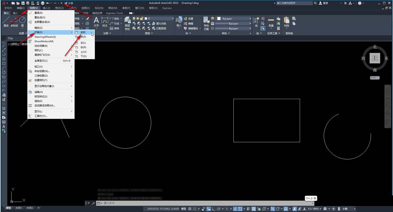Click the 开始 start tab
Viewport: 393px width, 212px height.
tap(10, 38)
